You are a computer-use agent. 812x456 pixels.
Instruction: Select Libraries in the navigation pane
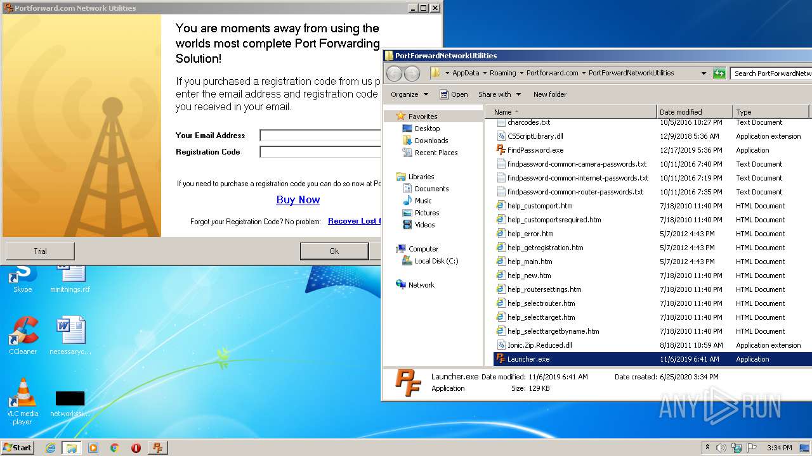coord(421,177)
